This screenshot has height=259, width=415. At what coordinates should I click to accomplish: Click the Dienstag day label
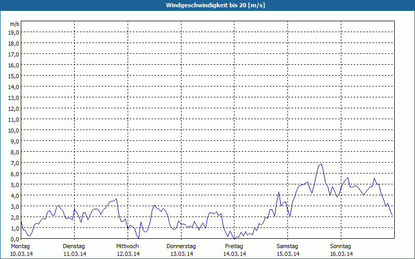(74, 246)
